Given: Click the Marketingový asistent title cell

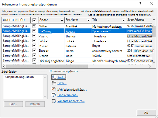Looking at the screenshot, I should point(108,26).
